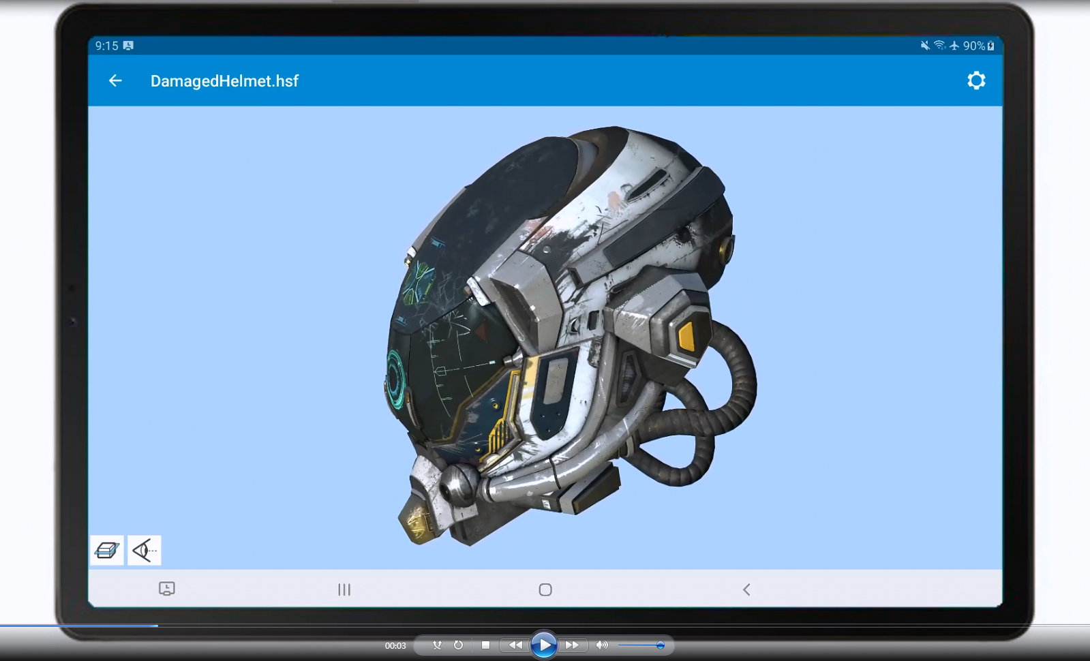Play the video in the media player
This screenshot has width=1090, height=661.
pos(543,645)
